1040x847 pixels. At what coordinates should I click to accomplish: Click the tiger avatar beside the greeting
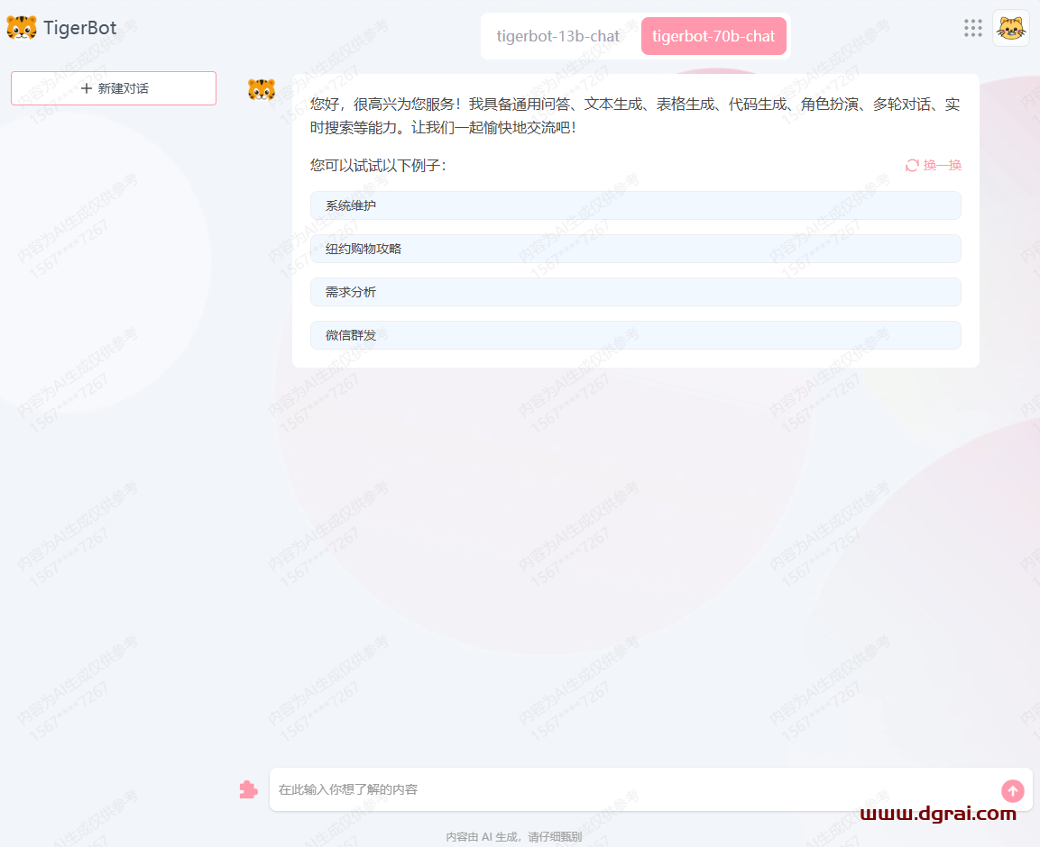pos(262,89)
